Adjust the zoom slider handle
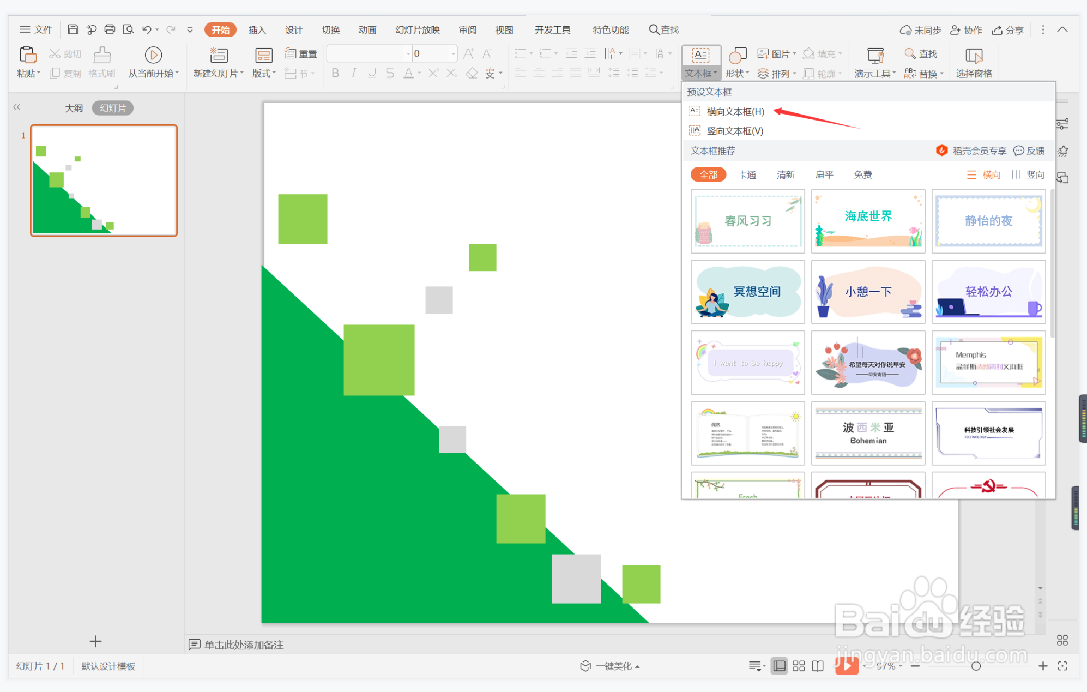1087x692 pixels. [x=976, y=666]
